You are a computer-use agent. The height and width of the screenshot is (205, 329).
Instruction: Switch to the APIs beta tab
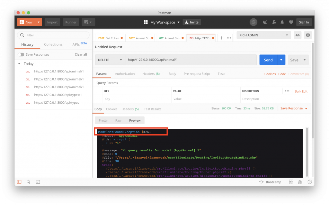coord(79,44)
